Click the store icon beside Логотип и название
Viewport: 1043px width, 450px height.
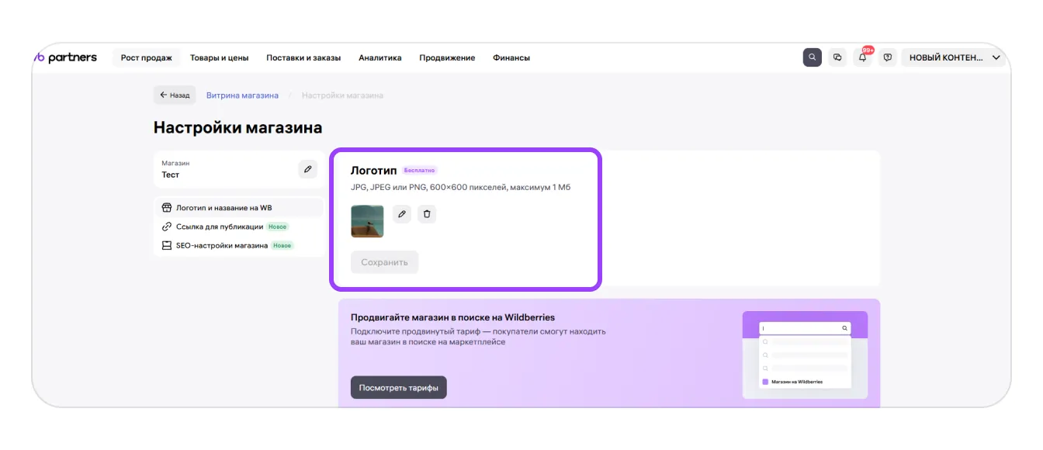(166, 208)
